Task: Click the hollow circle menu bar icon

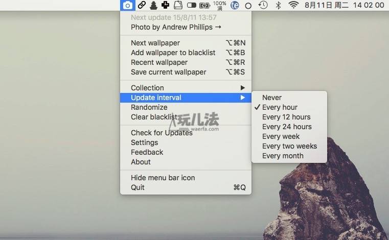Action: pos(248,6)
